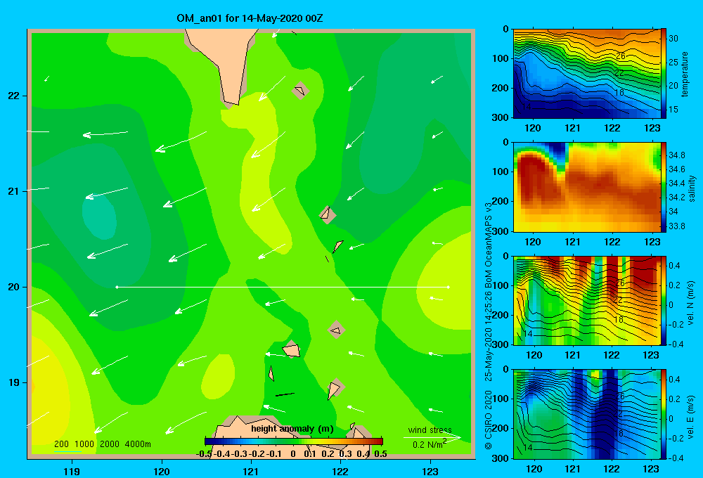Image resolution: width=703 pixels, height=478 pixels.
Task: Click the height anomaly color bar
Action: point(294,441)
